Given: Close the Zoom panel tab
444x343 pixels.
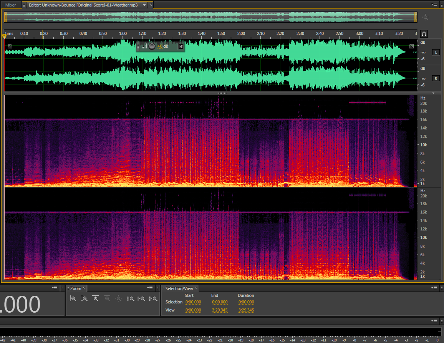Looking at the screenshot, I should coord(84,288).
